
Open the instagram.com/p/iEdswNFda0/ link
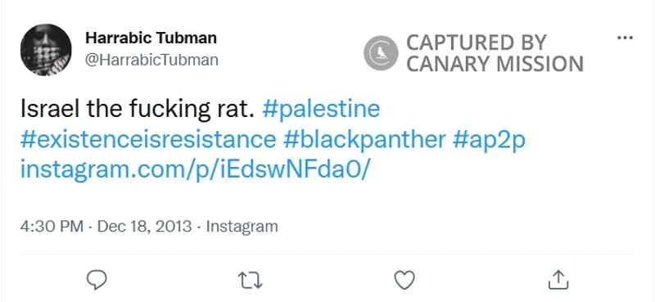(195, 170)
